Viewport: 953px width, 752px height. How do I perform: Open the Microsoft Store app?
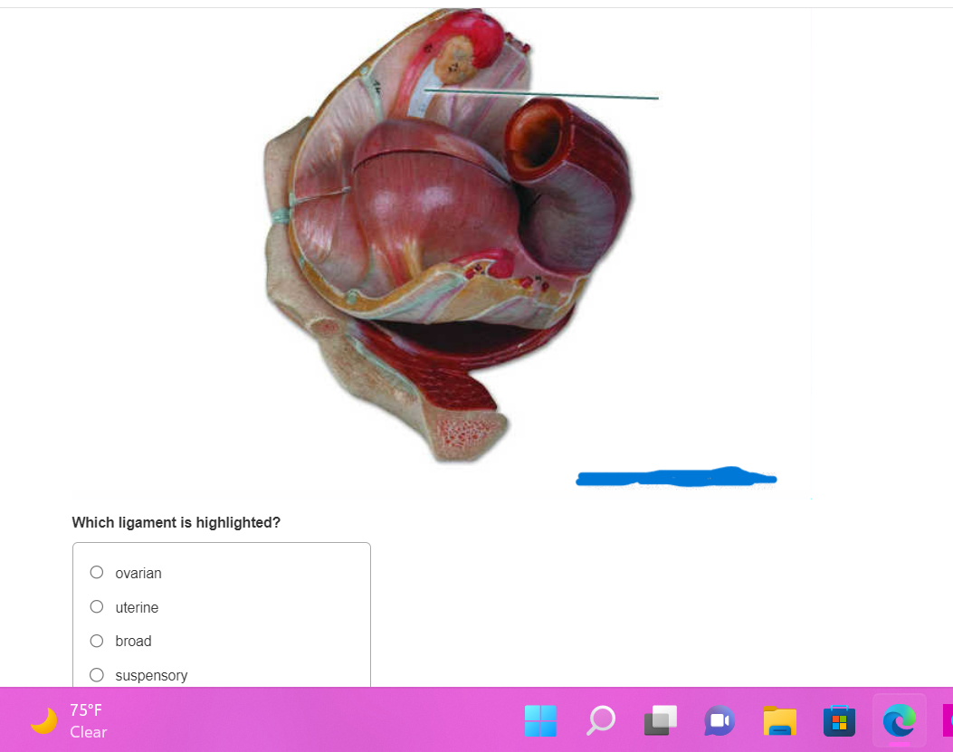tap(838, 721)
